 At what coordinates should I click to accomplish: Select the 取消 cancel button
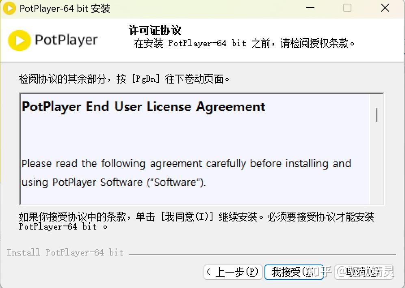coord(365,273)
